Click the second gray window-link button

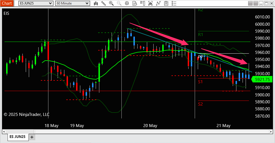(x=256, y=3)
